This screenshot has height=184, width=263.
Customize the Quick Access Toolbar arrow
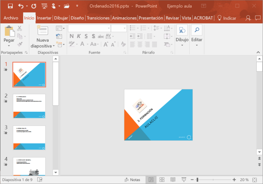tap(77, 6)
